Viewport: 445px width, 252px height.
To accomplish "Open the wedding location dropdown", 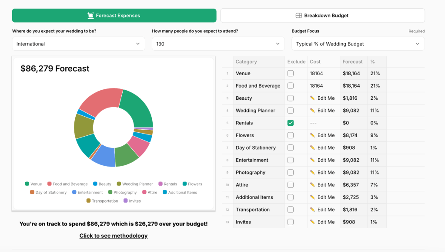I will [x=78, y=44].
